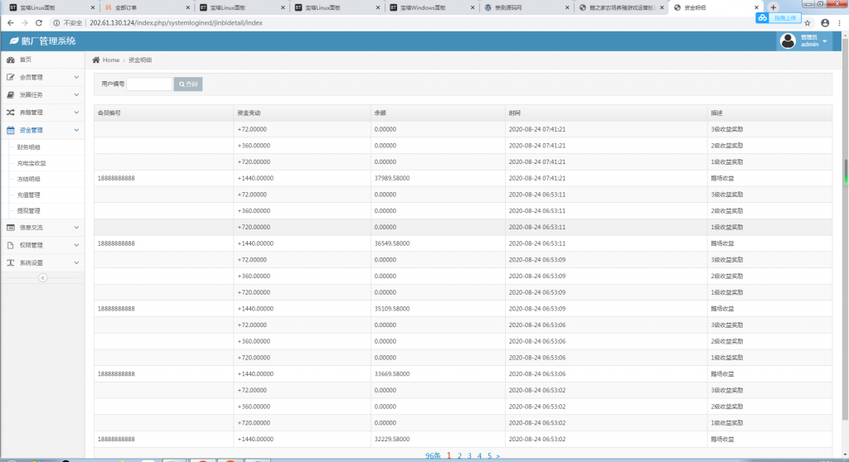This screenshot has width=849, height=462.
Task: Open new browser tab with plus
Action: pyautogui.click(x=773, y=7)
